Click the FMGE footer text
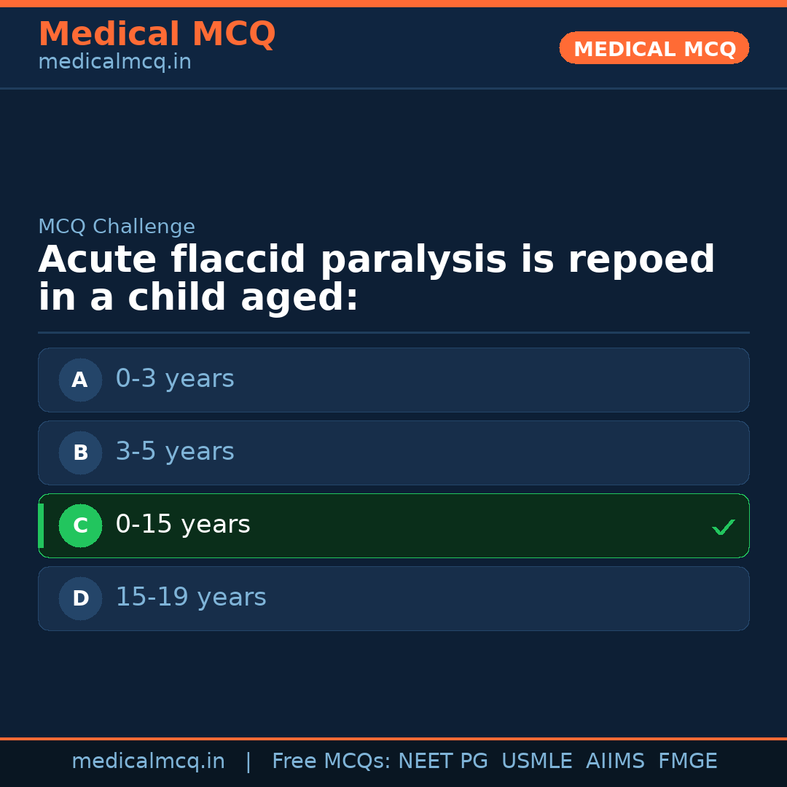 687,761
